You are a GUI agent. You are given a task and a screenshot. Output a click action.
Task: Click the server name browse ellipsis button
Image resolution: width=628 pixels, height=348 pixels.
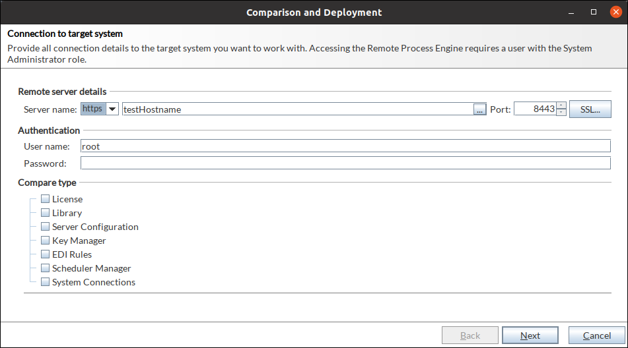(x=480, y=110)
